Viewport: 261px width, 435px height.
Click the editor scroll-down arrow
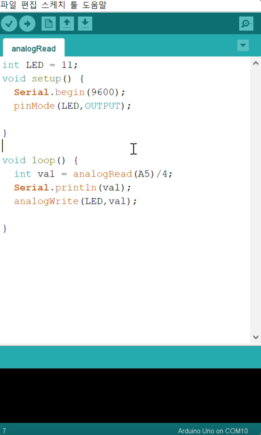pos(256,337)
